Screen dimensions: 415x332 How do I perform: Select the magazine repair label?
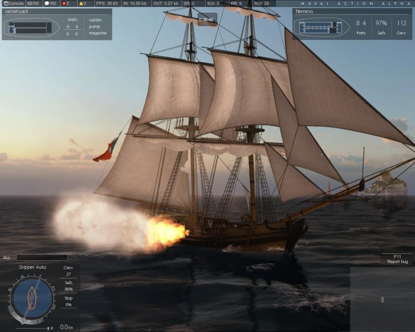pyautogui.click(x=97, y=33)
